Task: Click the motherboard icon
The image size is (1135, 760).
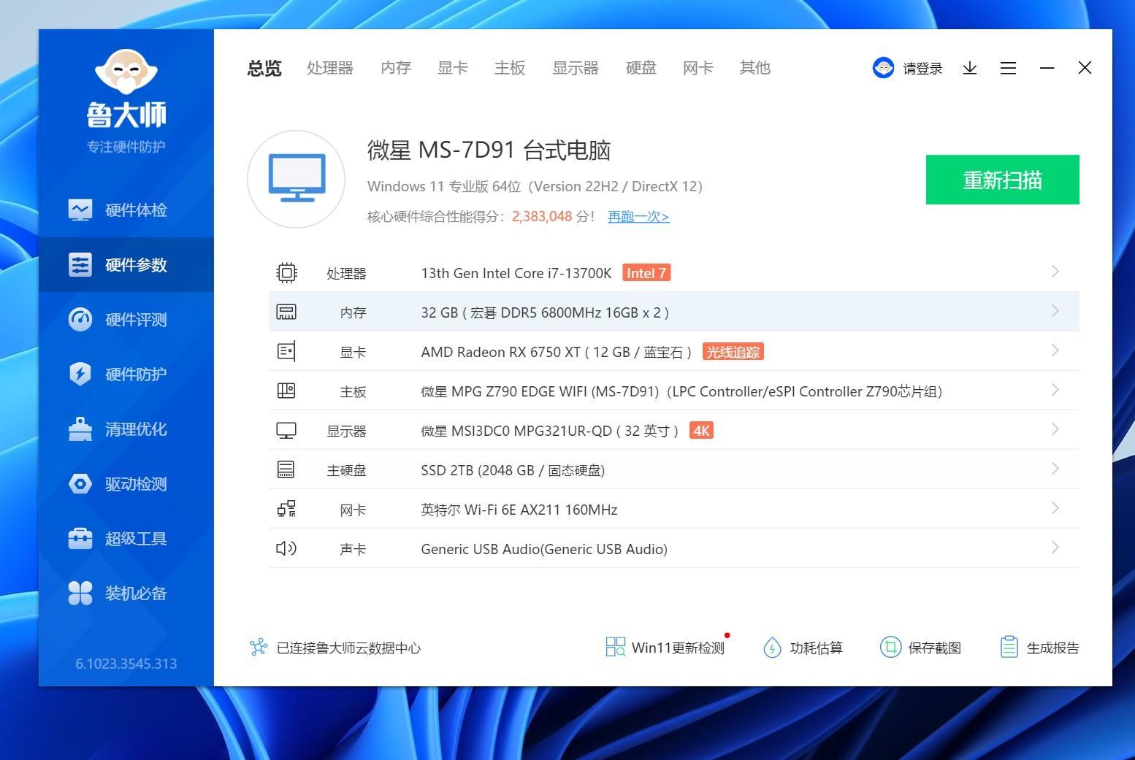Action: coord(286,391)
